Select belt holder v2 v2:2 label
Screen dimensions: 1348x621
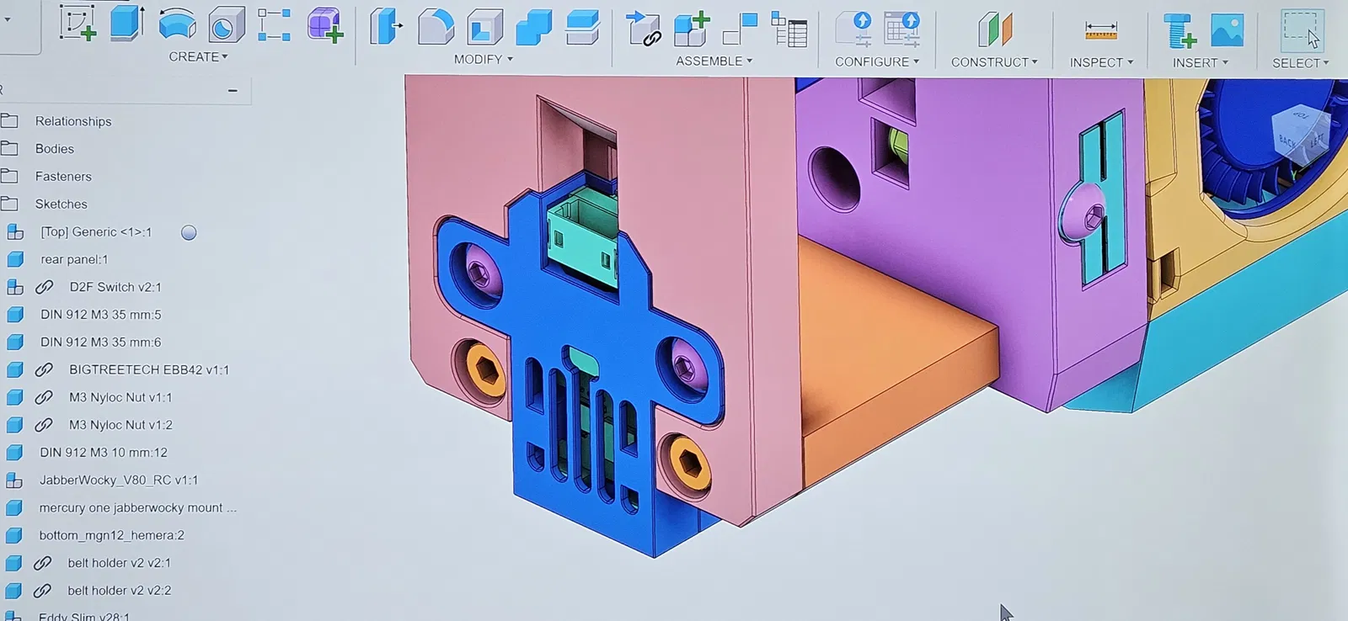(119, 591)
